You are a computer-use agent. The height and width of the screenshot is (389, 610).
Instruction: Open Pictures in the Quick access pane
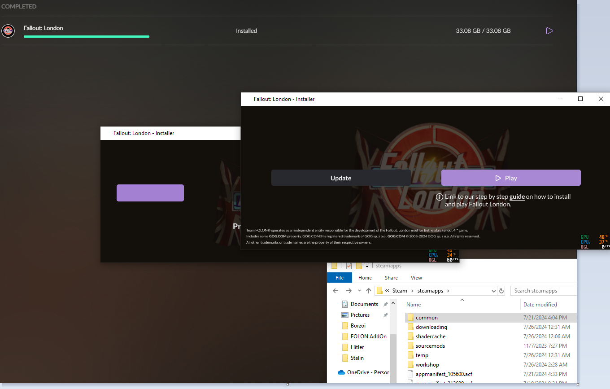(360, 315)
